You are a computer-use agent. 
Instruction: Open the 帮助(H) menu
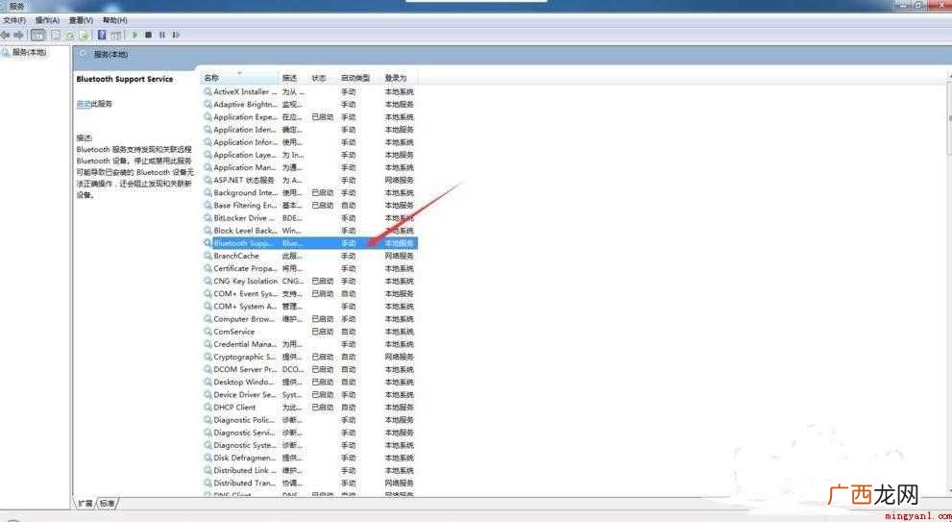114,20
